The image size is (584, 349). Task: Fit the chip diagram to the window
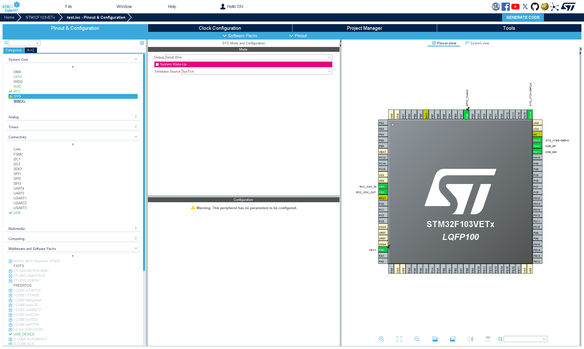point(399,339)
